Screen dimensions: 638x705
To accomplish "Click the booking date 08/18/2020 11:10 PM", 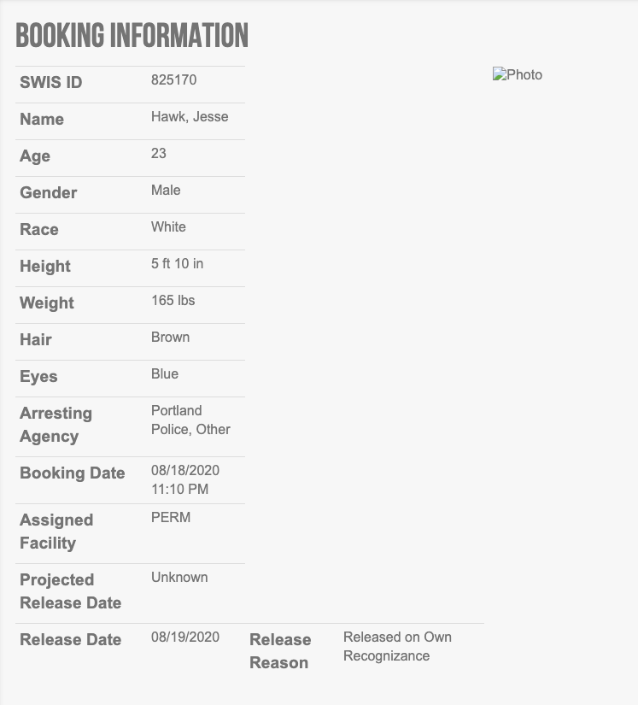I will click(x=185, y=480).
